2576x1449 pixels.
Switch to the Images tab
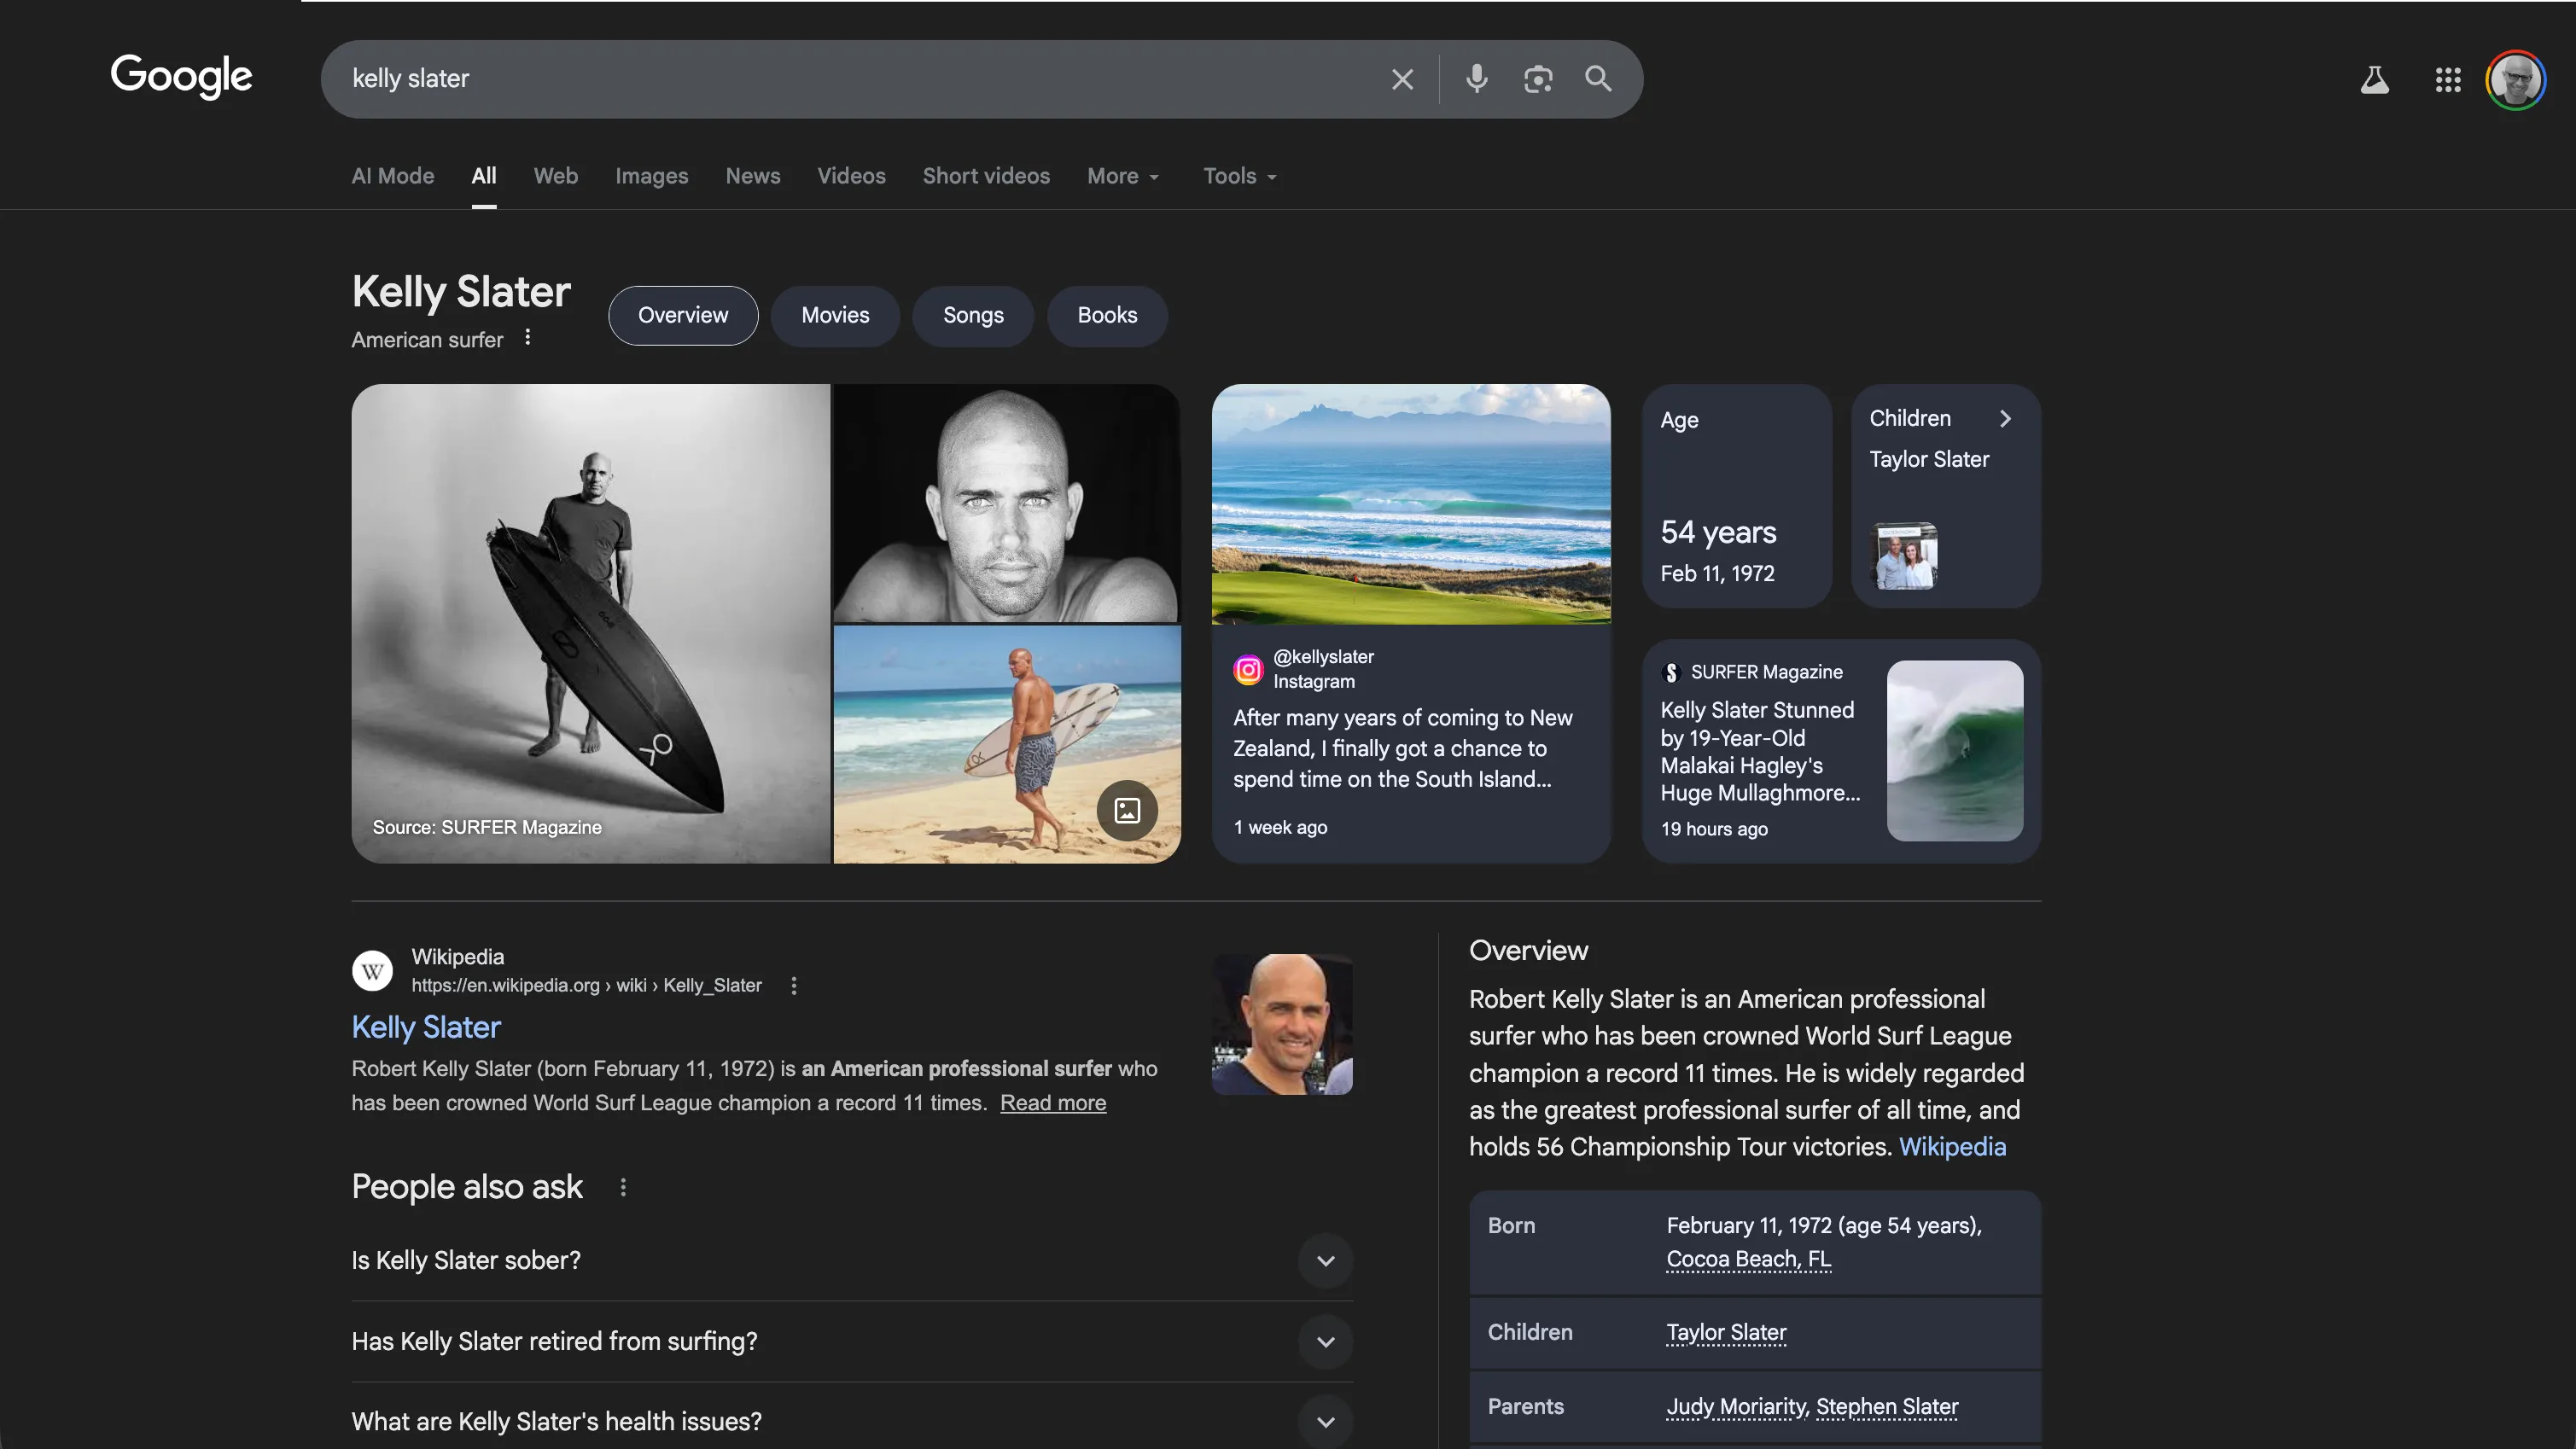pos(651,176)
